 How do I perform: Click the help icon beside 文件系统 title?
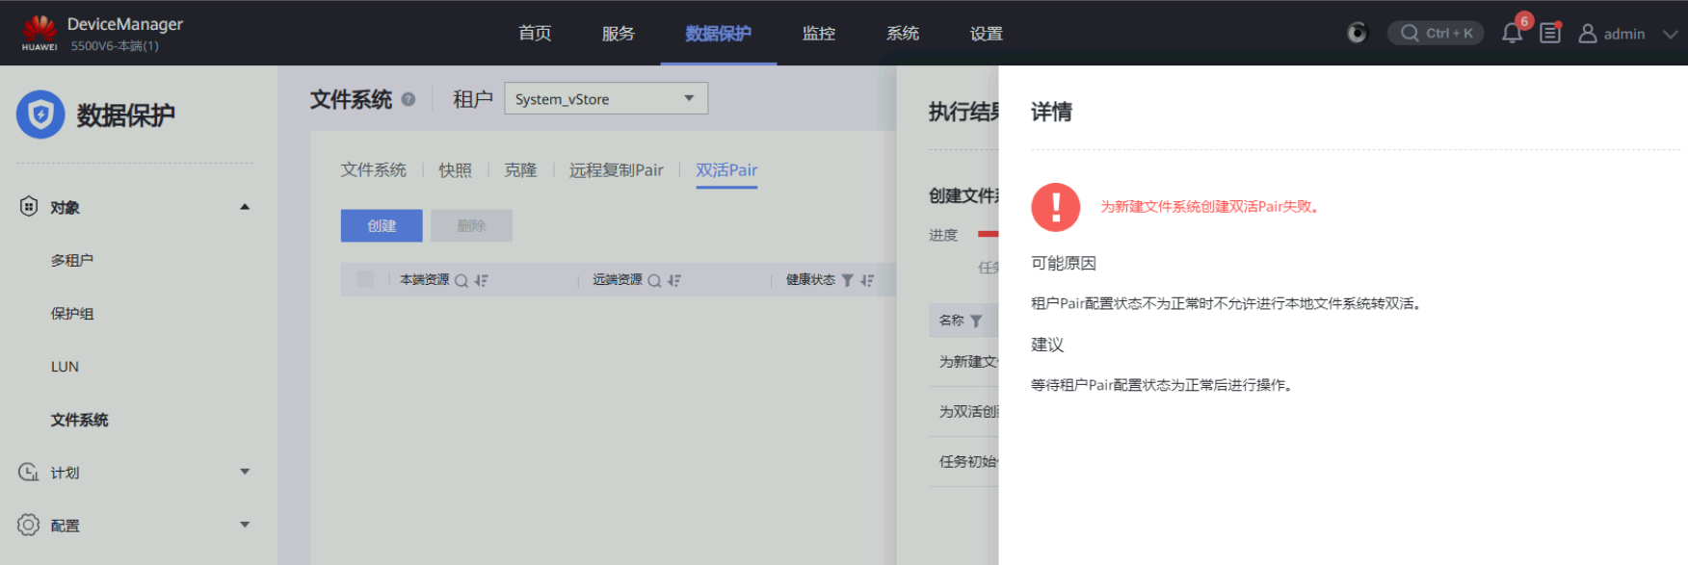409,99
